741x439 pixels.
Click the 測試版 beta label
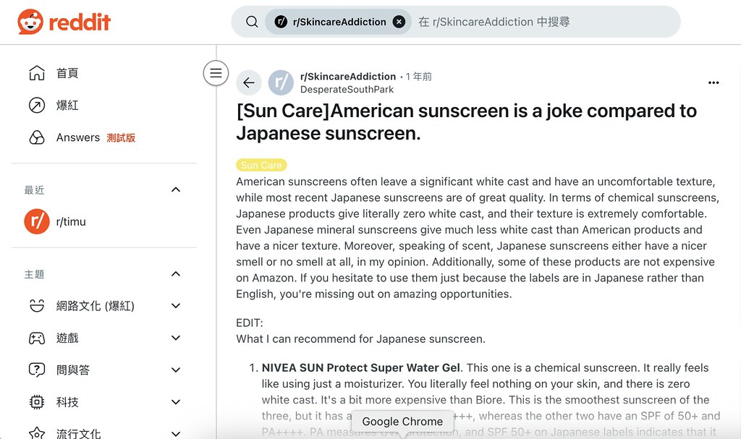click(x=121, y=137)
